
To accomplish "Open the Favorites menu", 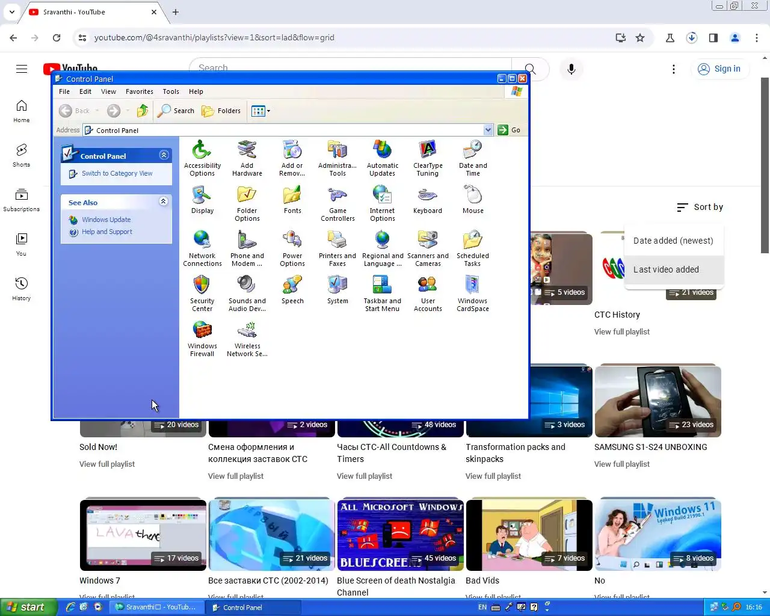I will pos(140,91).
